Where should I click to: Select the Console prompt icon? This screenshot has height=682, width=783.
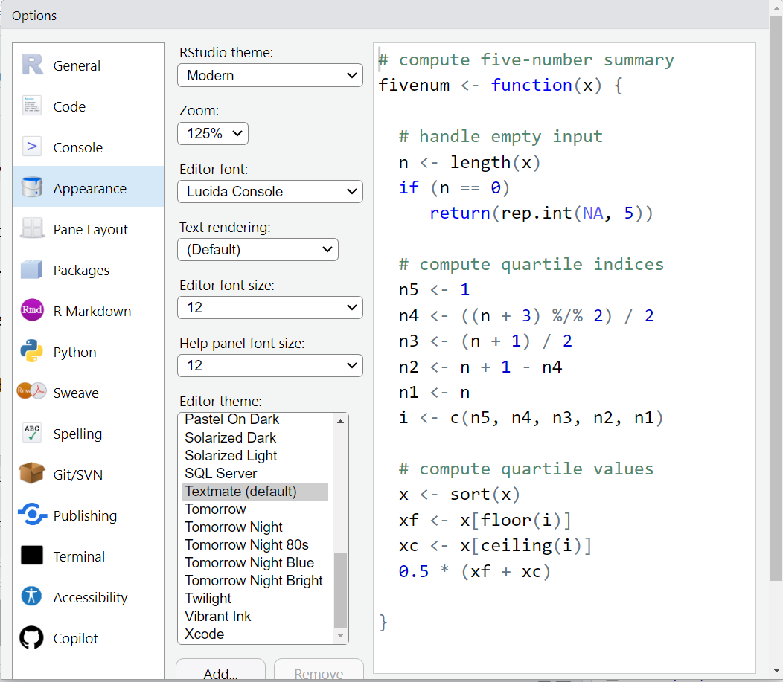click(32, 147)
